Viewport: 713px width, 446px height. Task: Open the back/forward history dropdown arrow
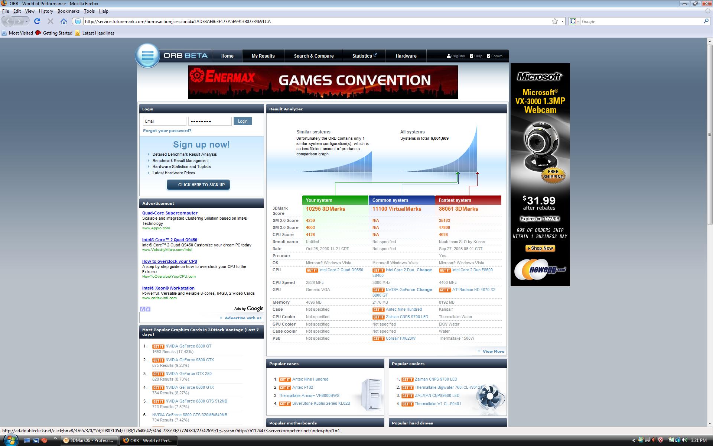tap(26, 22)
